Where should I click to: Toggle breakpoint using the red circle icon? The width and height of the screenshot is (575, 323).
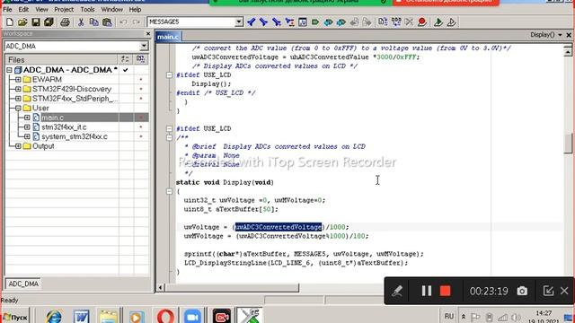pyautogui.click(x=422, y=22)
